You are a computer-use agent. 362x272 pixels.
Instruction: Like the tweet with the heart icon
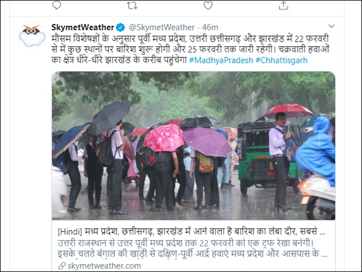point(208,5)
